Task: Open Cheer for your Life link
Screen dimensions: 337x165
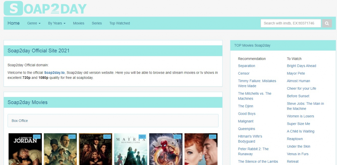Action: [x=301, y=88]
